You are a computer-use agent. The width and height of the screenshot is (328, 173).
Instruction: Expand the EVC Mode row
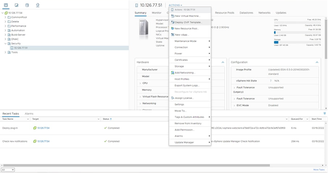point(234,106)
